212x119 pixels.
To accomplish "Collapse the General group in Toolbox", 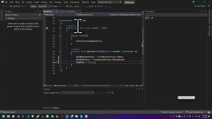I will [x=6, y=19].
